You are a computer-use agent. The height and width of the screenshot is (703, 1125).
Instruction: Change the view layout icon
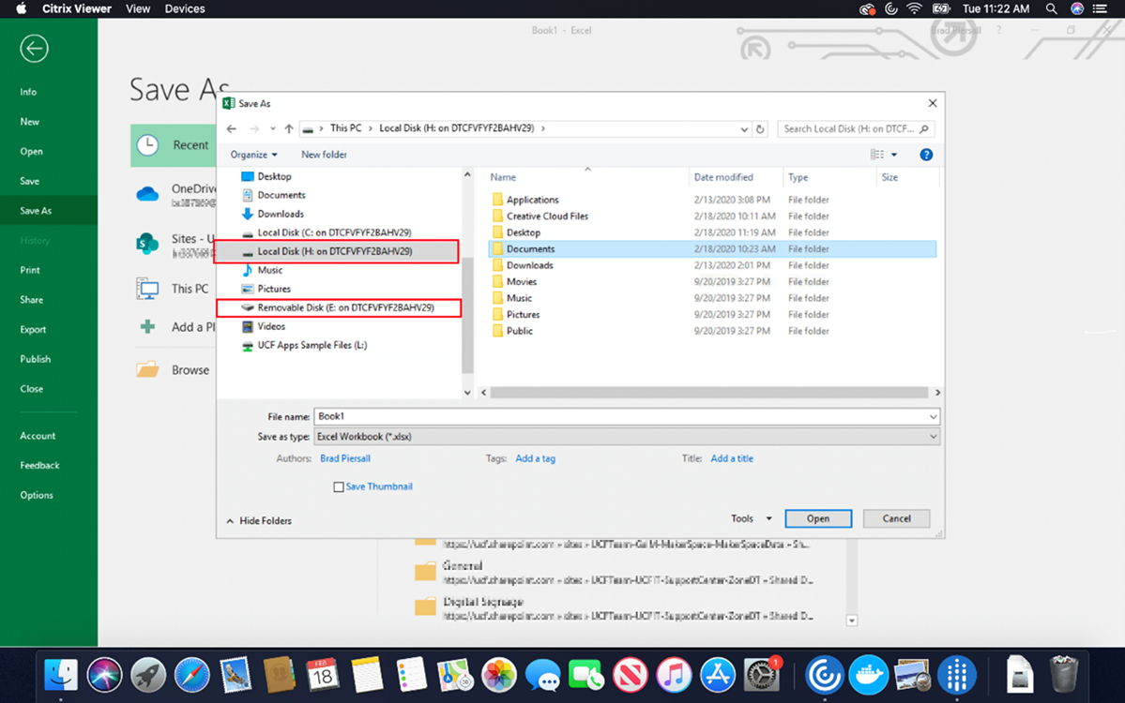(x=876, y=155)
